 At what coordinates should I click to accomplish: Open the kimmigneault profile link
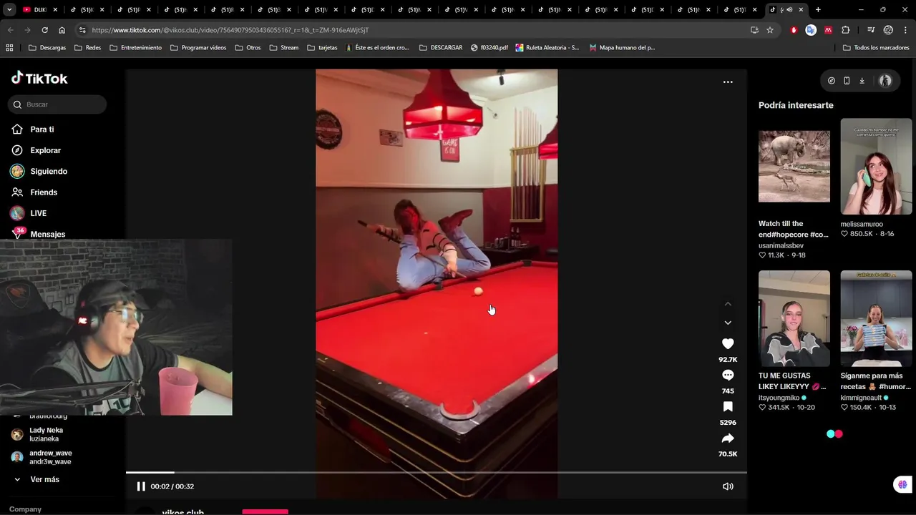coord(862,398)
